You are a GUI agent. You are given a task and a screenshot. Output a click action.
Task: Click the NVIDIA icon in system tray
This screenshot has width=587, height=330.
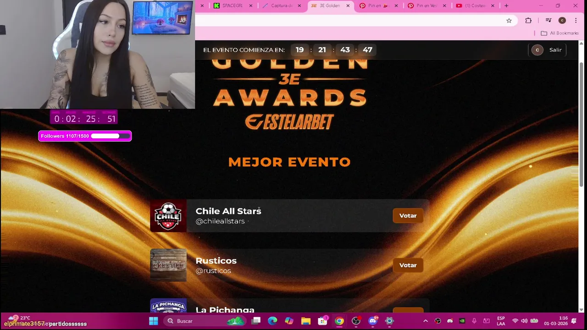tap(462, 321)
